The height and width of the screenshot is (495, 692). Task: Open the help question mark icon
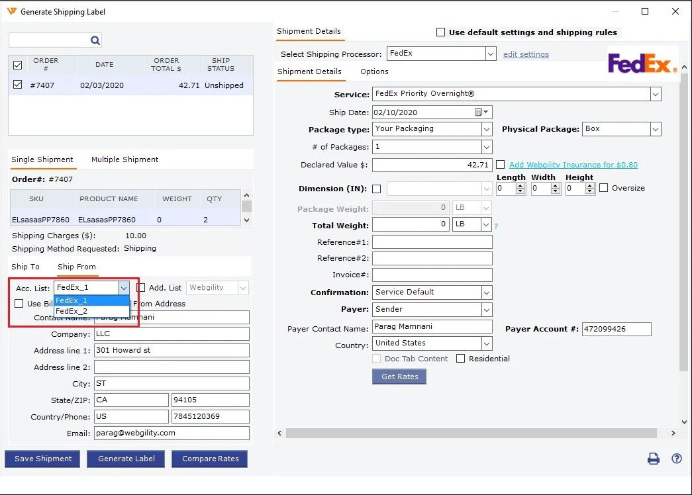676,459
